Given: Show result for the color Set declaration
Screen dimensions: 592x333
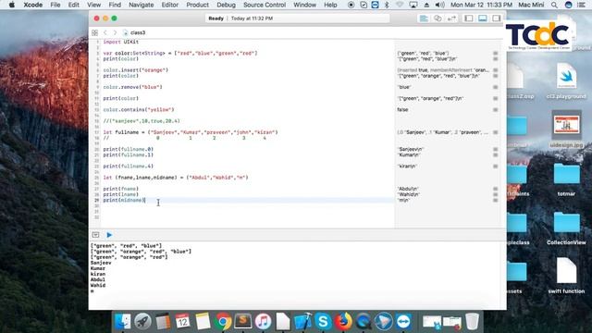Looking at the screenshot, I should [496, 54].
